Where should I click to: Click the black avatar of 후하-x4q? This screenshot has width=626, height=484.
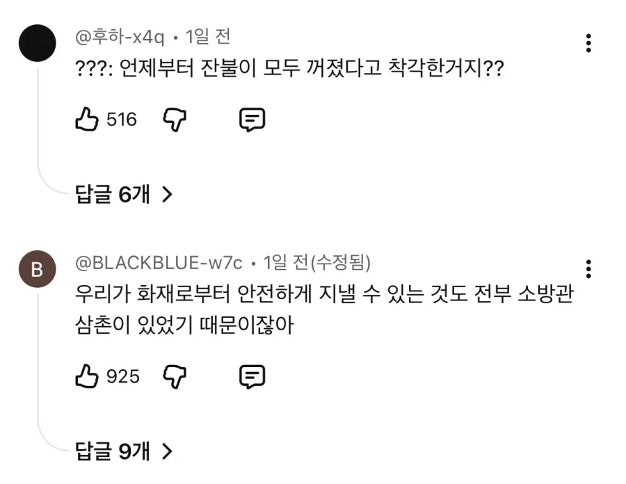[x=38, y=42]
